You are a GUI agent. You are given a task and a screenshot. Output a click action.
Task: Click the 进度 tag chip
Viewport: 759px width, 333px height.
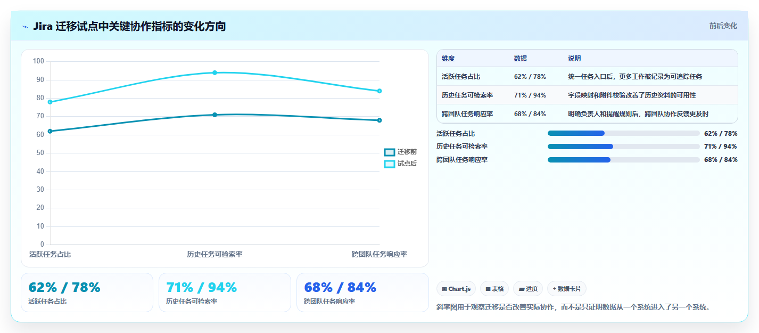[528, 289]
